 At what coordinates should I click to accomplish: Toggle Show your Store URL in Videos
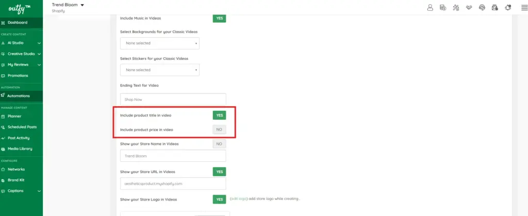click(x=219, y=172)
